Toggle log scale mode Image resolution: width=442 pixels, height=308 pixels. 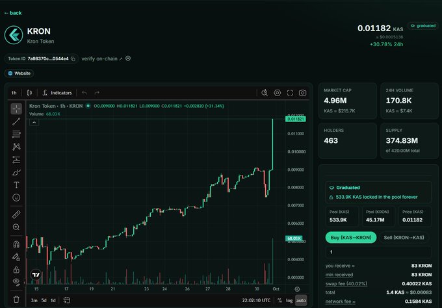tap(289, 300)
